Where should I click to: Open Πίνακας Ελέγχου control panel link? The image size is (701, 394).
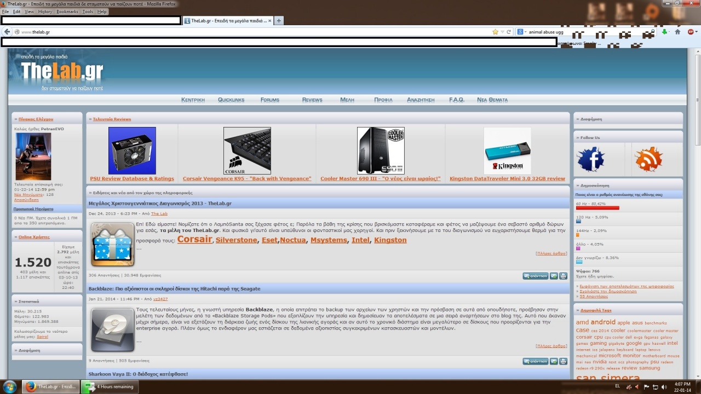36,119
